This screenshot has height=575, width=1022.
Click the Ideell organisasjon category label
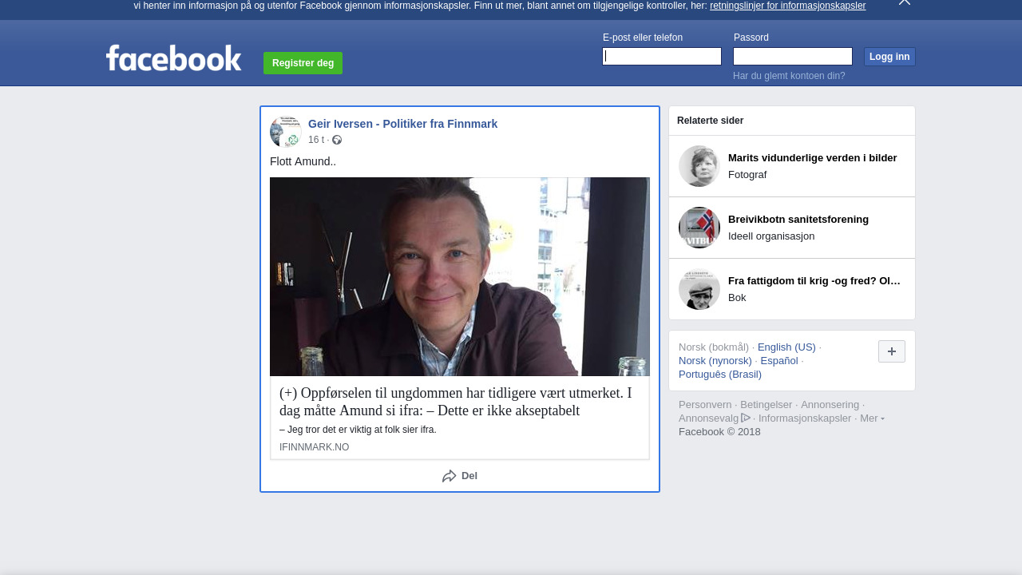click(x=771, y=236)
